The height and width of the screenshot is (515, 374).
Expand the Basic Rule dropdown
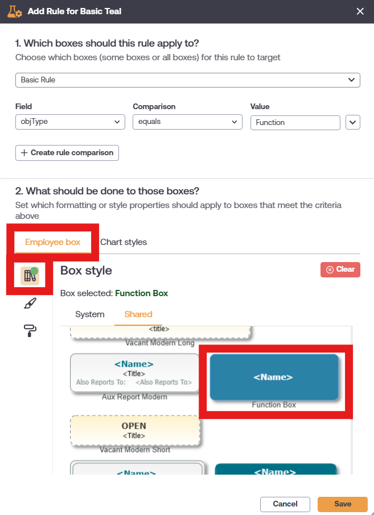tap(188, 80)
